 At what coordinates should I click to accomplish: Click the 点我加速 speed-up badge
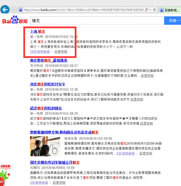(x=6, y=166)
